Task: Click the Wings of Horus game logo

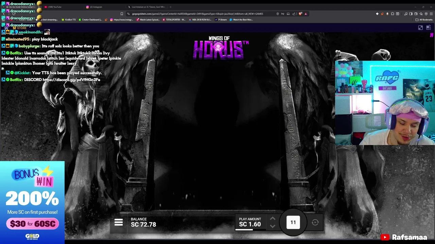Action: coord(221,48)
